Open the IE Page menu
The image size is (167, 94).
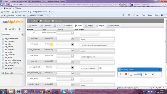click(x=144, y=15)
